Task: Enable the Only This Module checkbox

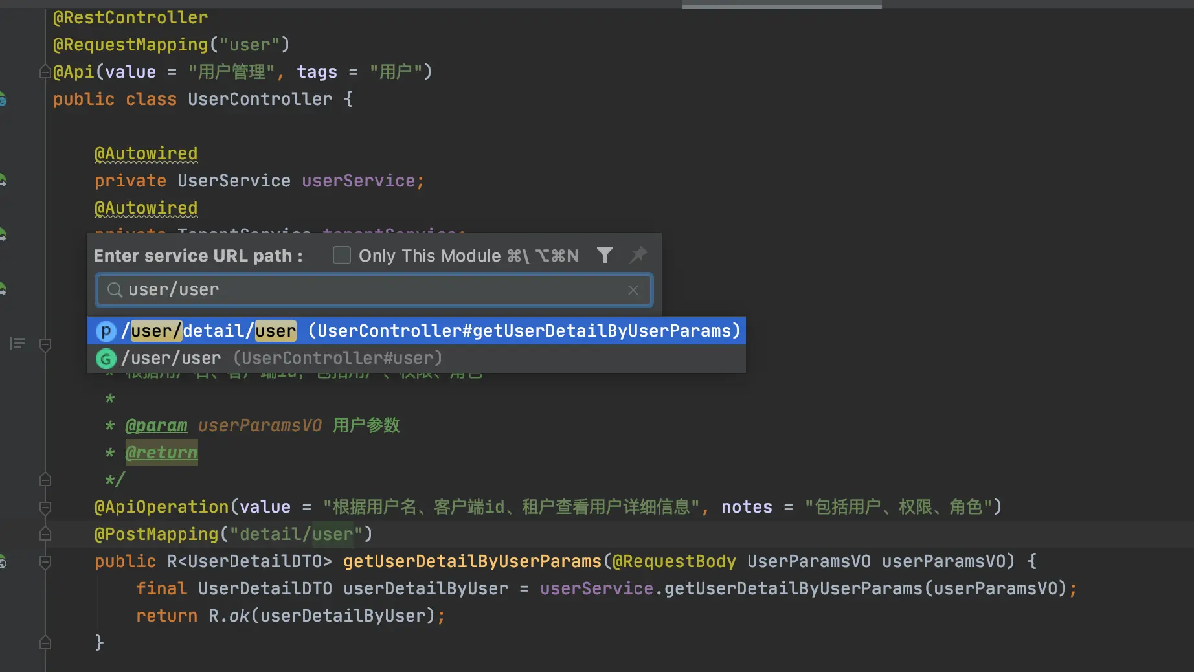Action: coord(341,255)
